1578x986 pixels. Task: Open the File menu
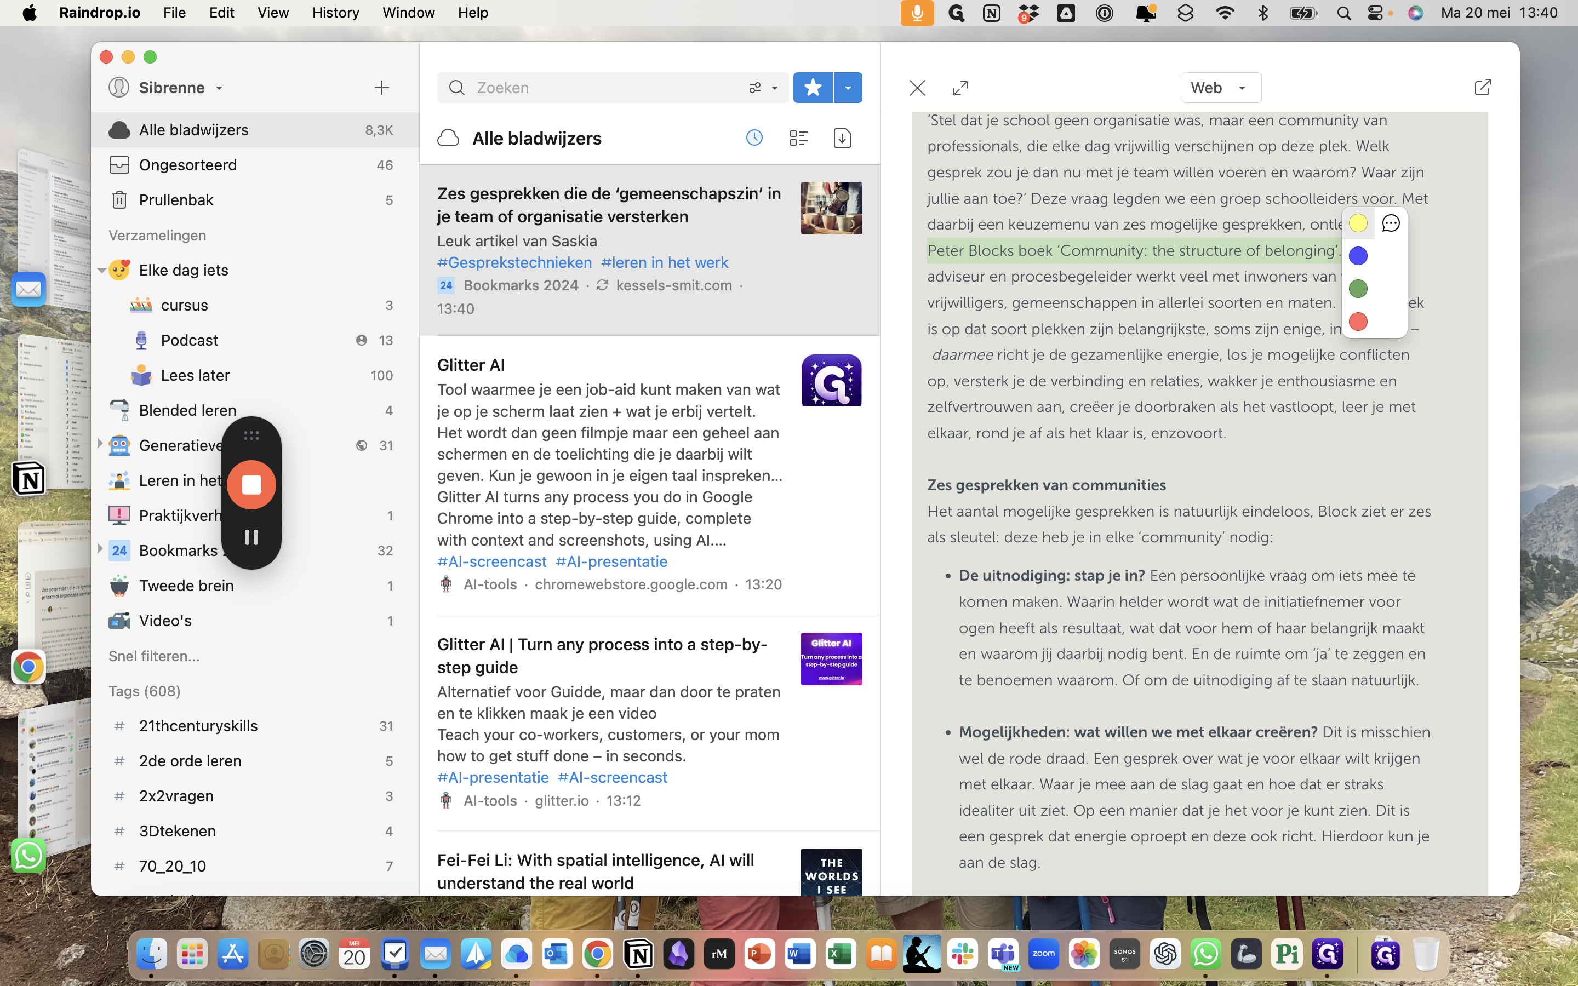coord(174,13)
